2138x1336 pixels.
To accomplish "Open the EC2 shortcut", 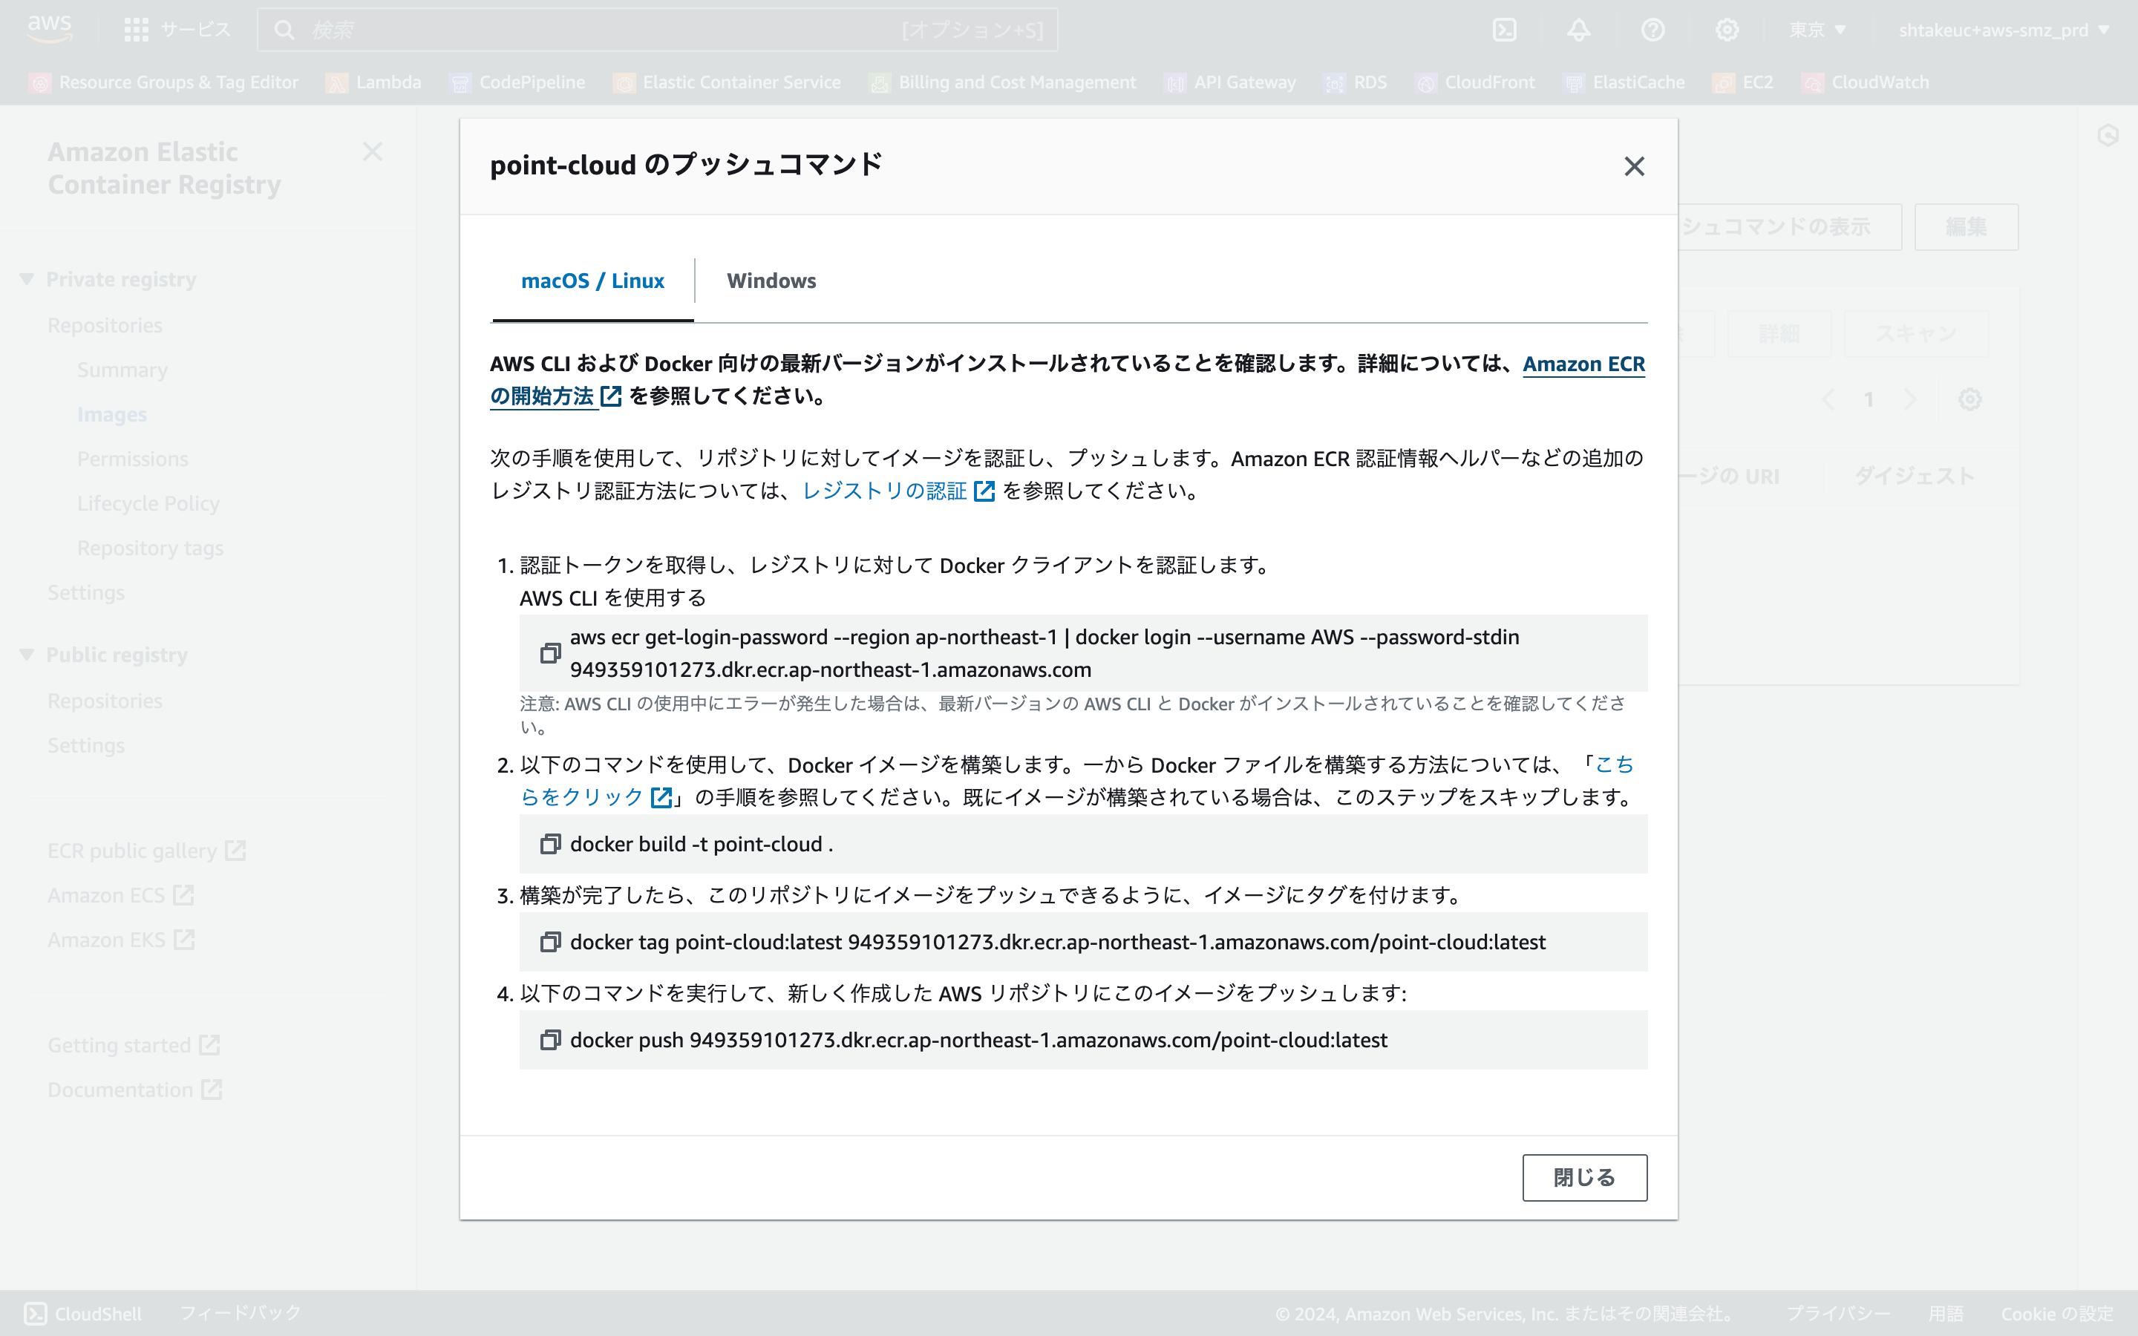I will coord(1743,82).
